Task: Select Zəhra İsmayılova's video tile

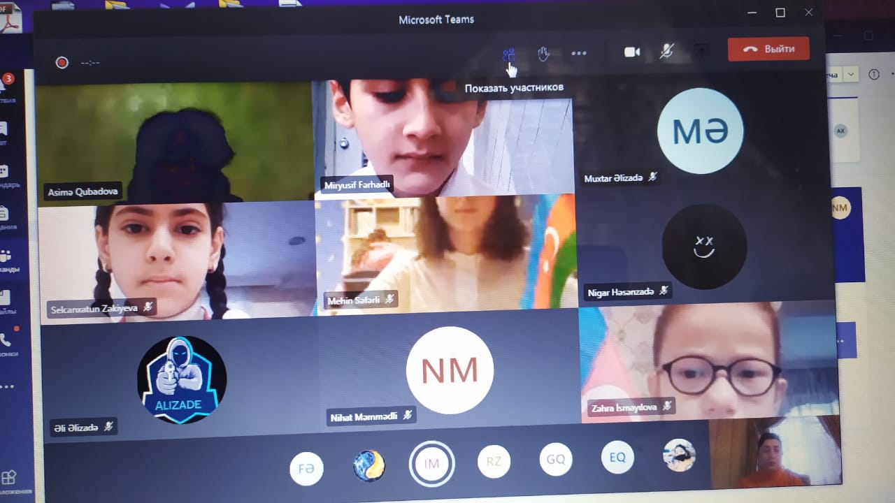Action: pos(708,360)
